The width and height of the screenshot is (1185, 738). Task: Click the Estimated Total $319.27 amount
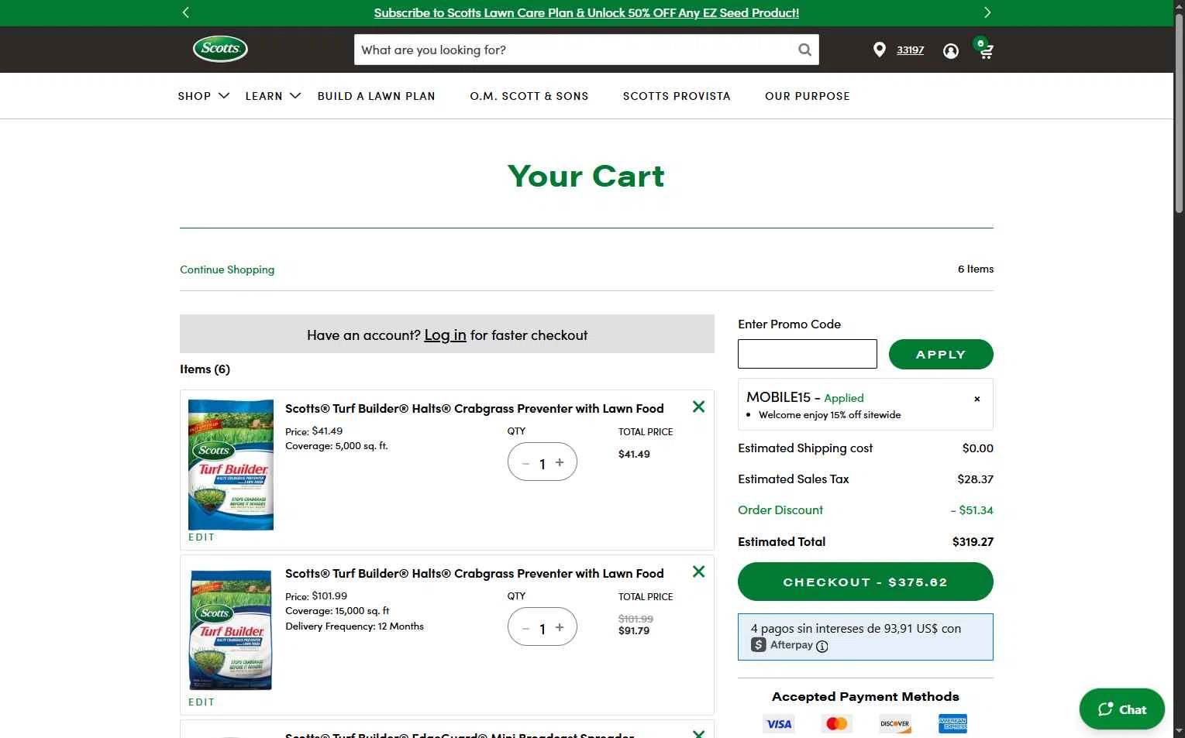pos(973,541)
